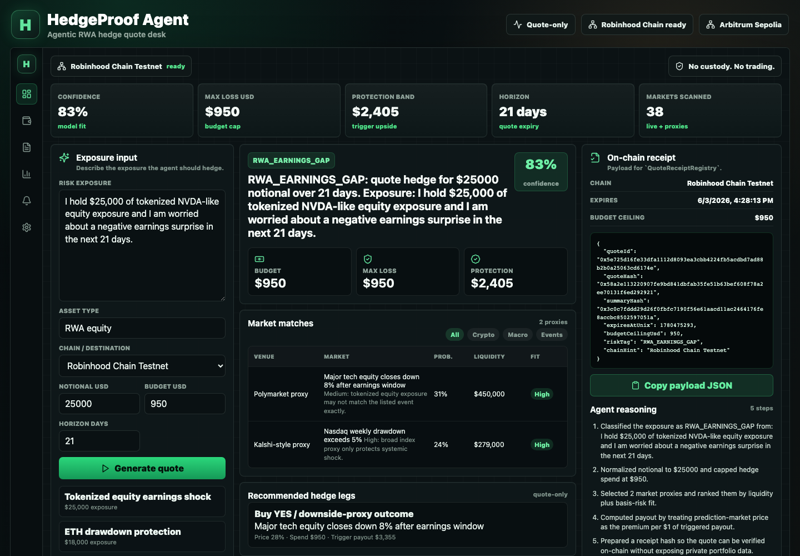800x556 pixels.
Task: Click the Arbitrum Sepolia header button
Action: point(744,24)
